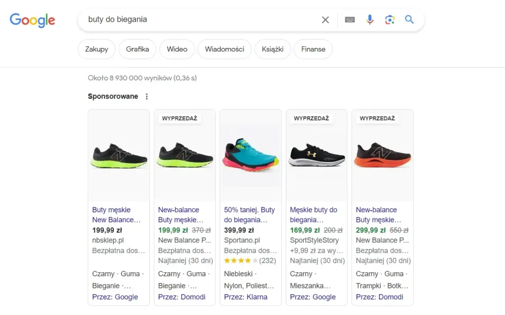
Task: Open Google Lens image search icon
Action: coord(390,20)
